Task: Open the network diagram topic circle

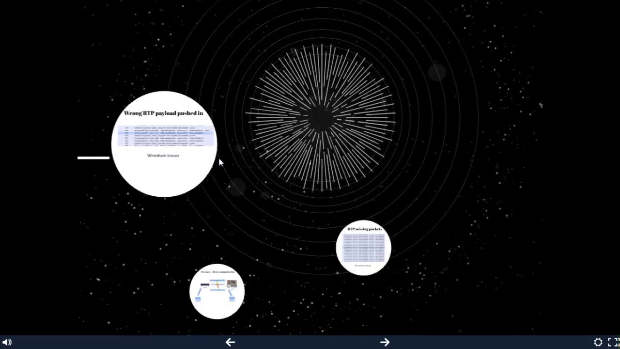Action: (217, 291)
